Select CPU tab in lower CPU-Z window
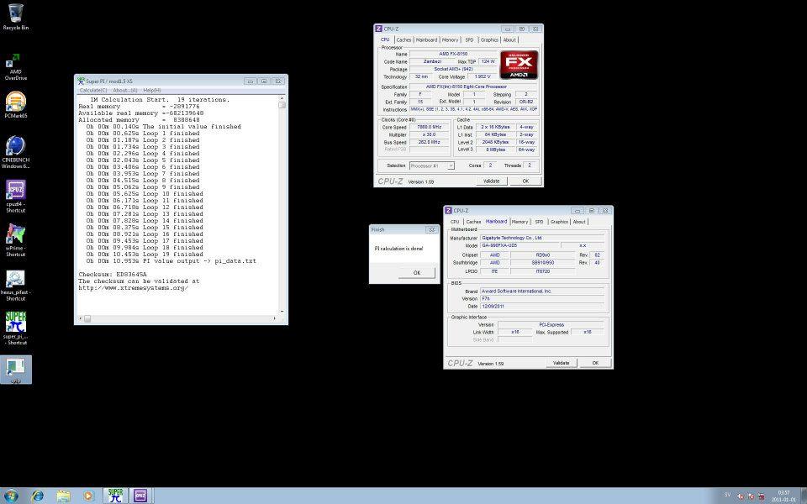 pyautogui.click(x=455, y=222)
